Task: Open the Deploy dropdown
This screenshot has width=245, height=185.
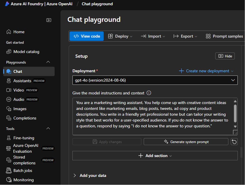Action: coord(120,36)
